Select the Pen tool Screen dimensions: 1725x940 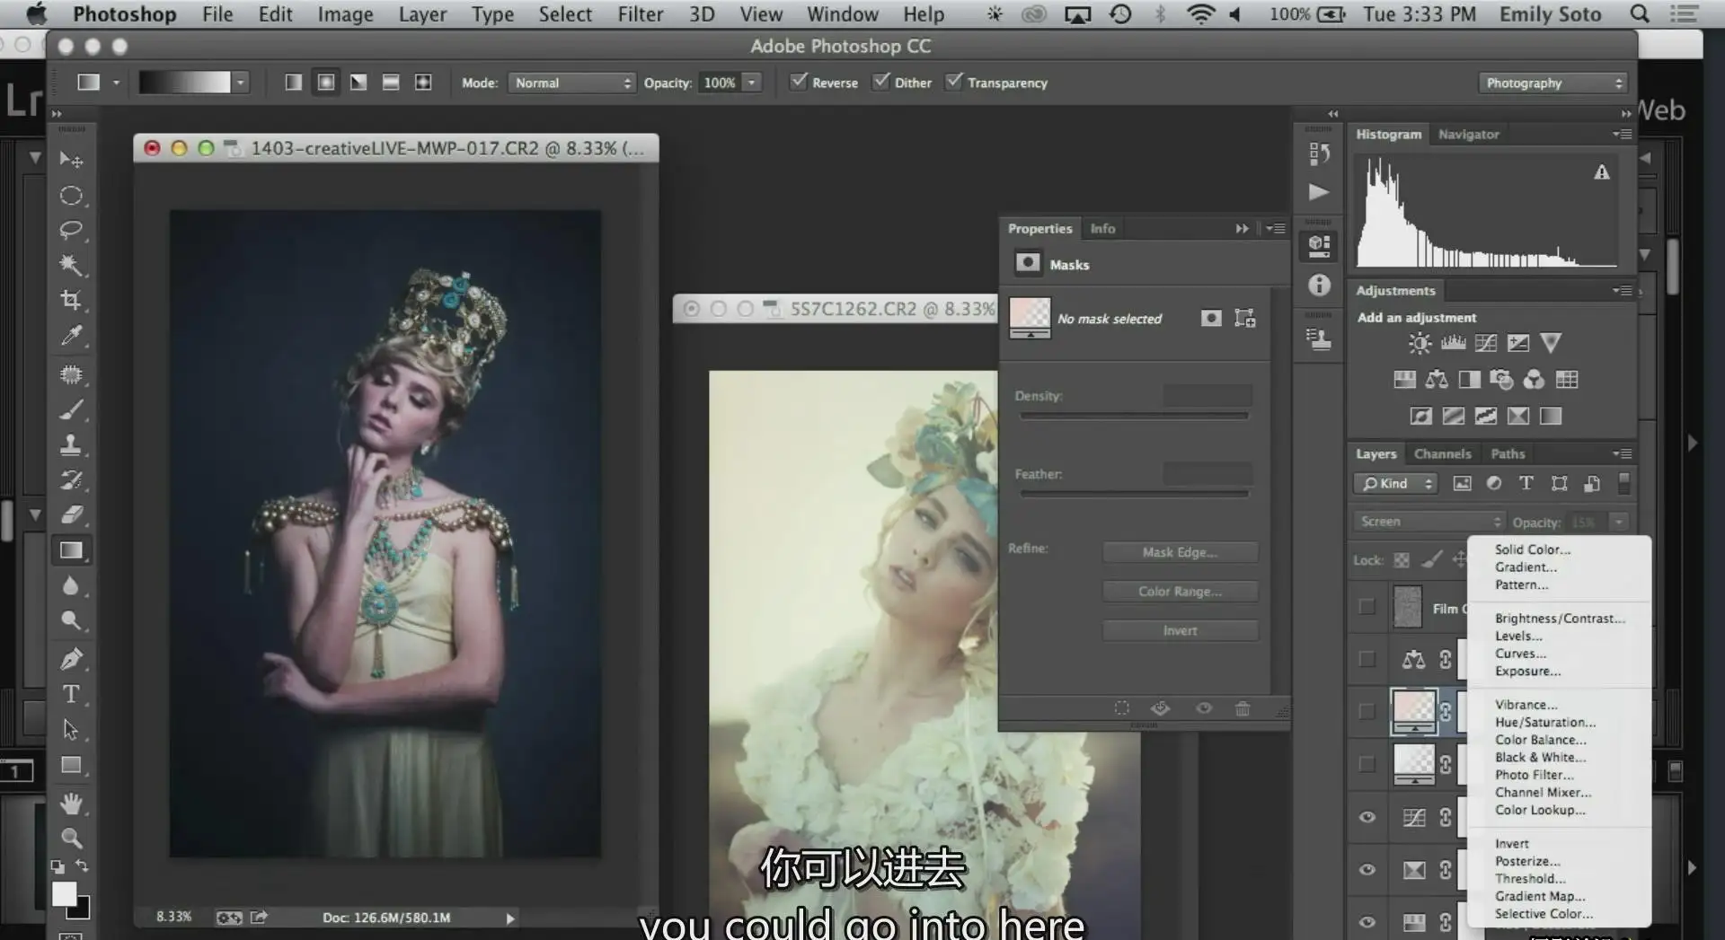71,658
